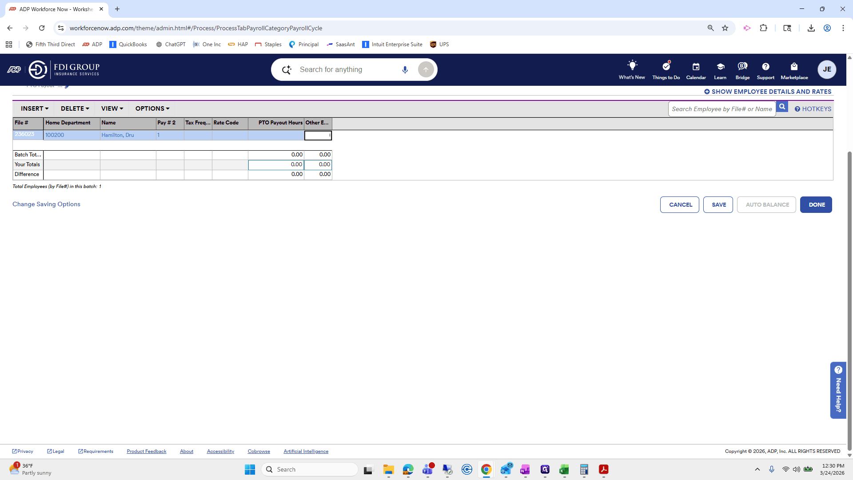
Task: Open the ADP bookmark
Action: click(x=92, y=44)
